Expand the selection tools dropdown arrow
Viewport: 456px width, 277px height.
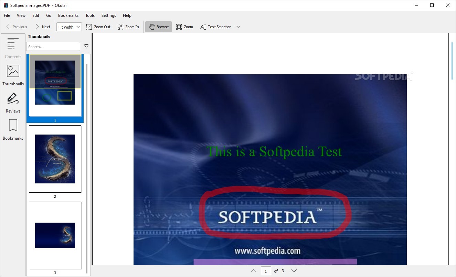click(x=238, y=27)
